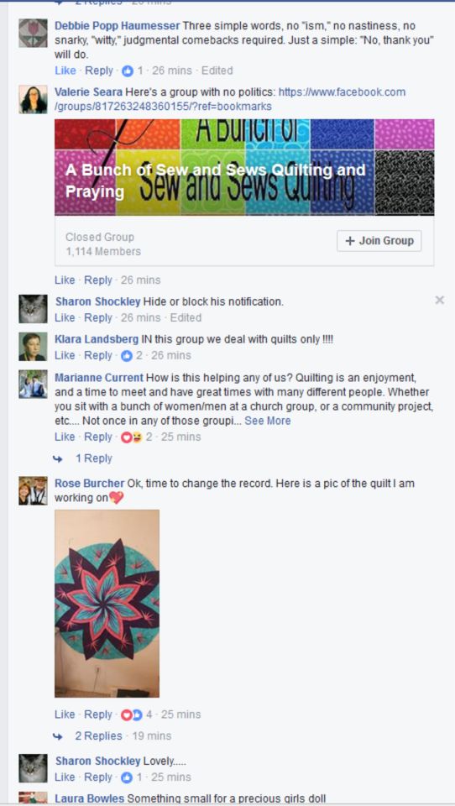Open Valerie Seara's avatar image
Image resolution: width=455 pixels, height=806 pixels.
tap(33, 99)
